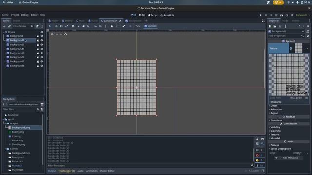Instantiate a child scene via link icon
This screenshot has width=312, height=175.
pos(9,26)
